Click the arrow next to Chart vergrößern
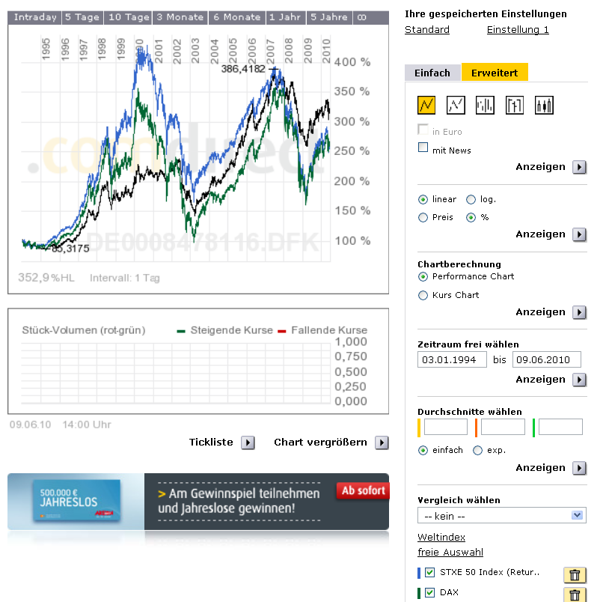606x602 pixels. [x=382, y=443]
